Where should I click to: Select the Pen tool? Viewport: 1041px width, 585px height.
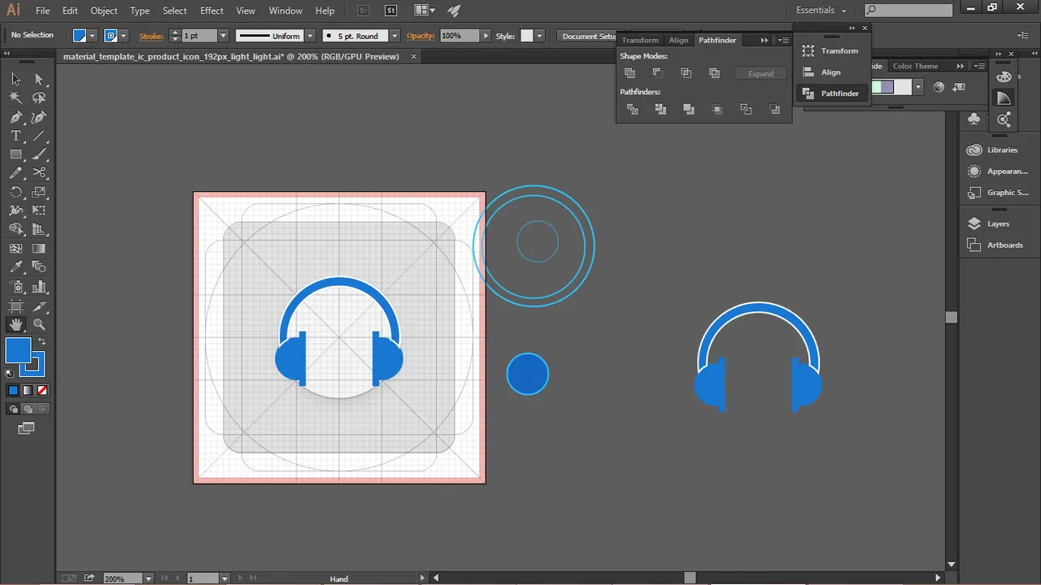point(15,117)
